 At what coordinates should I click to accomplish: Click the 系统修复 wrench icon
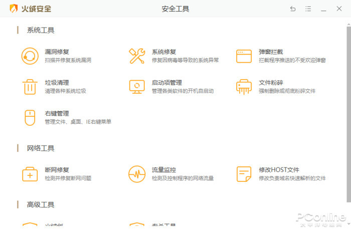tap(137, 56)
